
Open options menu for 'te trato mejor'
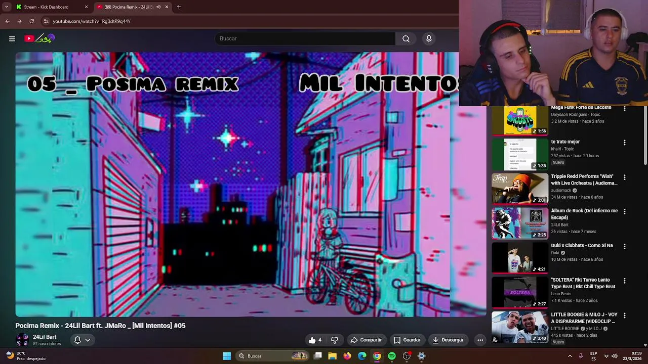[624, 143]
